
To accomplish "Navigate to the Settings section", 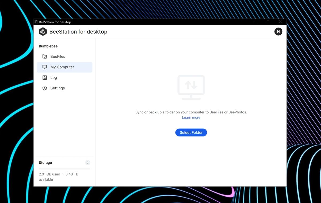I will click(x=58, y=88).
